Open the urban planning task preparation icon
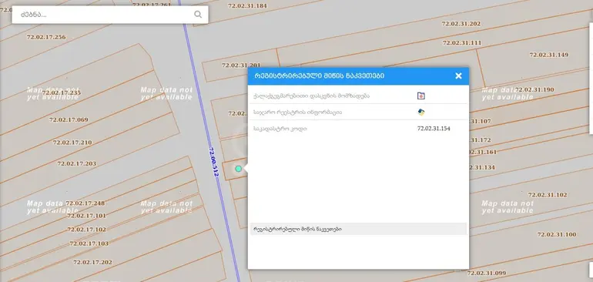Viewport: 593px width, 282px height. coord(421,96)
